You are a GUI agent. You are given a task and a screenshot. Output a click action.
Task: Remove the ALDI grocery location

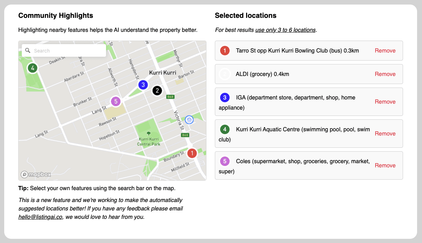tap(385, 74)
